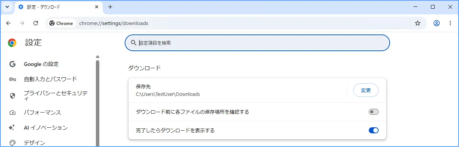Viewport: 459px width, 147px height.
Task: Click the Chrome logo beside 設定
Action: [x=12, y=43]
